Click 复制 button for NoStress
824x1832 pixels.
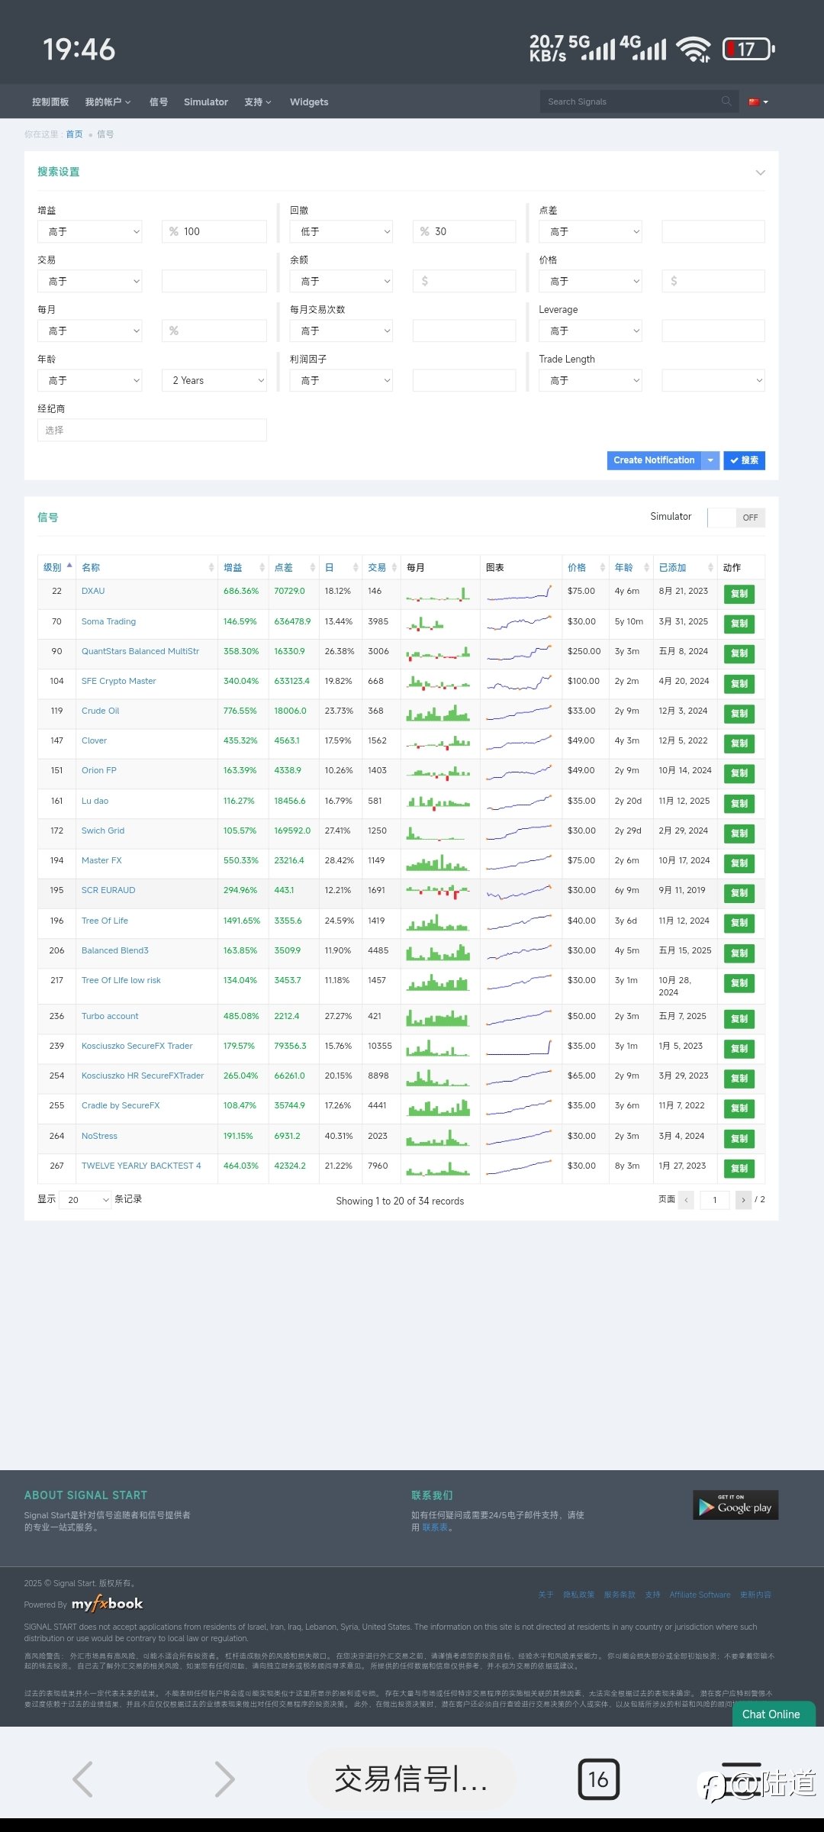coord(739,1138)
